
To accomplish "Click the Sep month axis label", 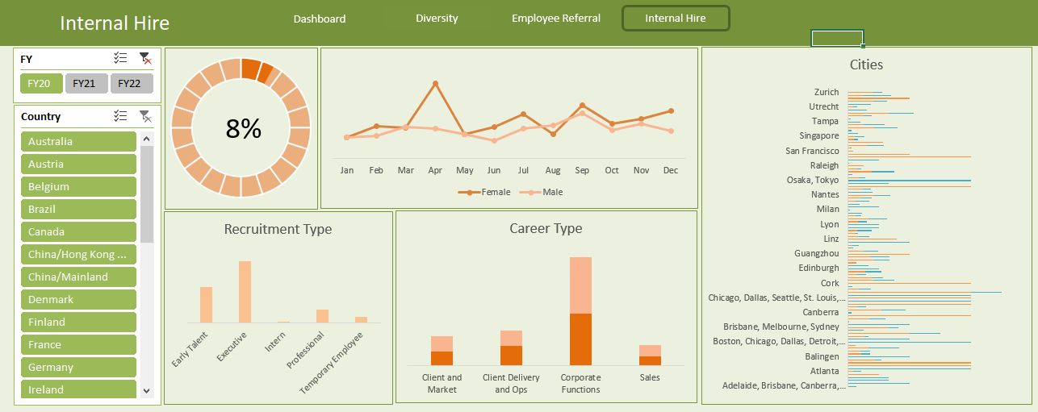I will click(x=582, y=170).
